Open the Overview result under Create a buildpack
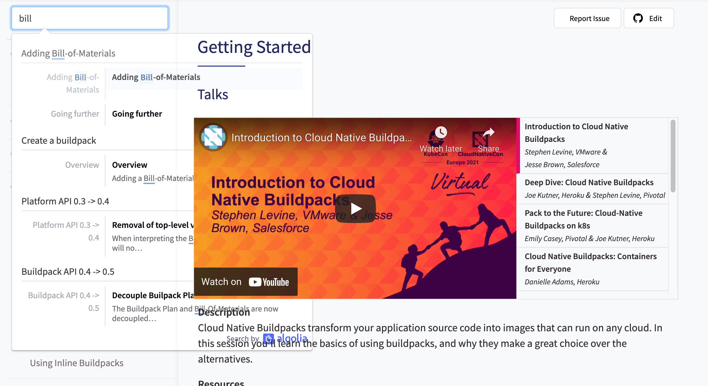 click(130, 165)
